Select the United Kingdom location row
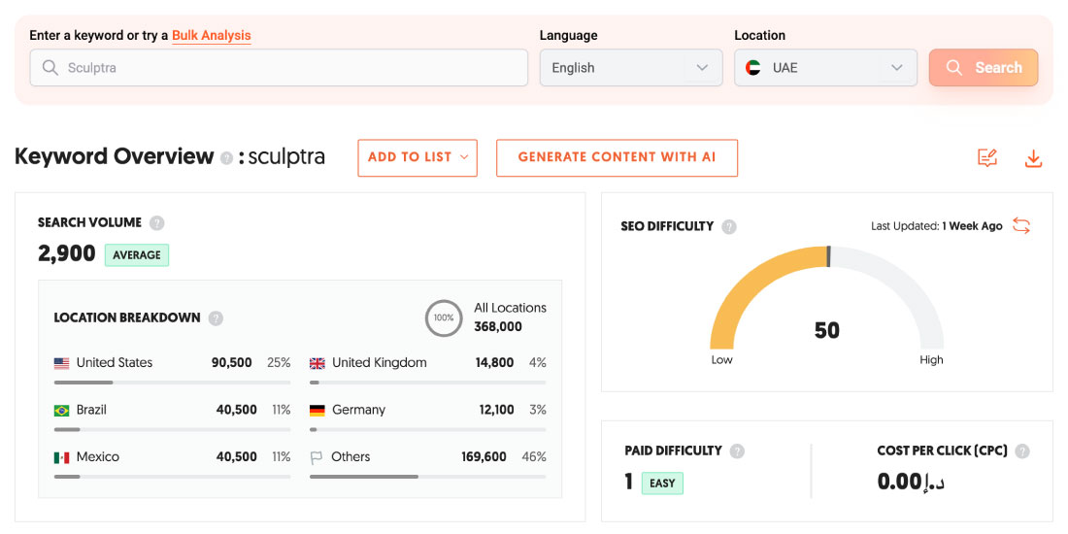This screenshot has height=534, width=1068. tap(427, 363)
